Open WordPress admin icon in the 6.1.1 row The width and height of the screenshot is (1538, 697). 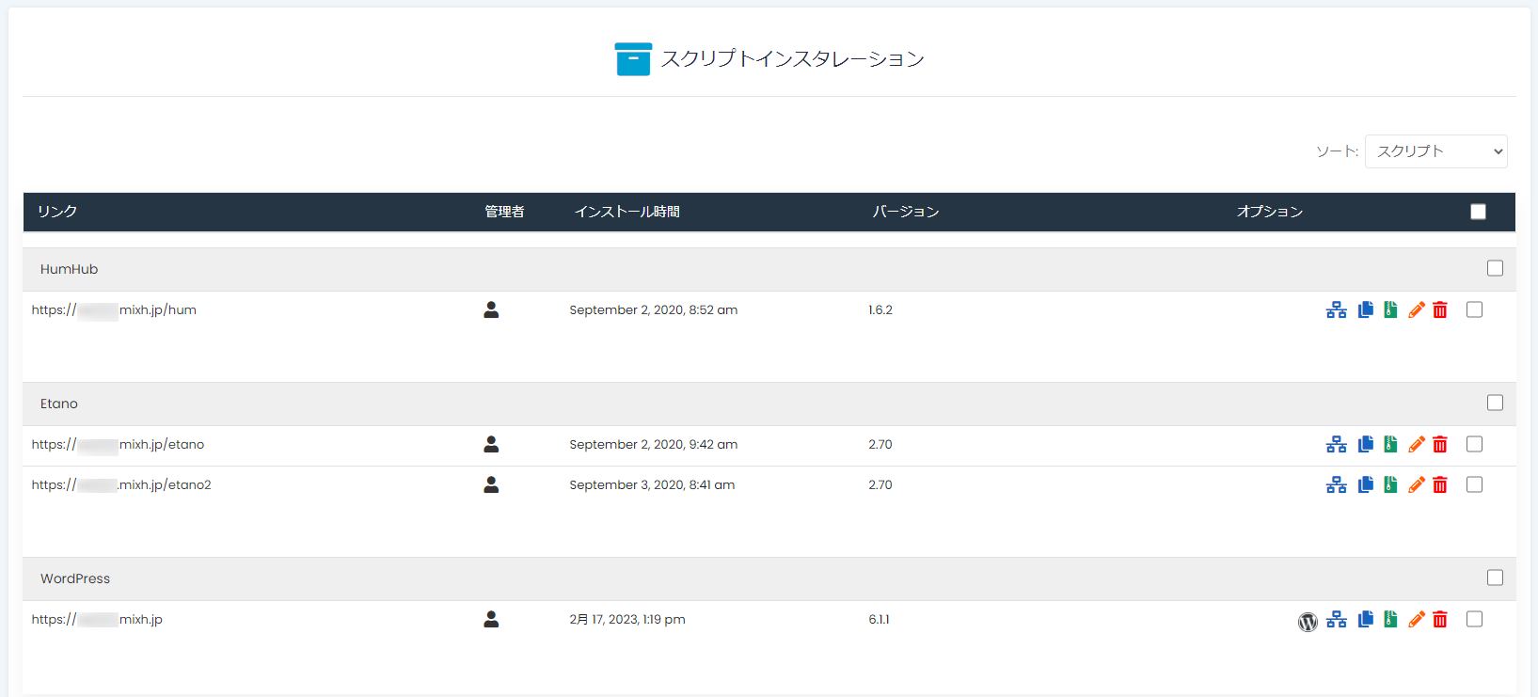pyautogui.click(x=1308, y=621)
